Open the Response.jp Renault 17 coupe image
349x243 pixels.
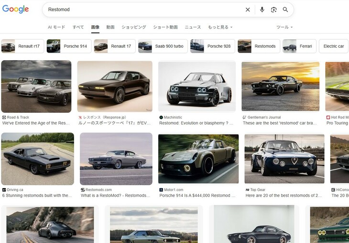[x=115, y=86]
